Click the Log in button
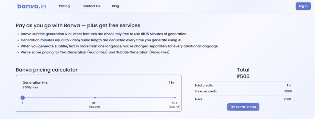Viewport: 315px width, 119px height. pyautogui.click(x=303, y=6)
